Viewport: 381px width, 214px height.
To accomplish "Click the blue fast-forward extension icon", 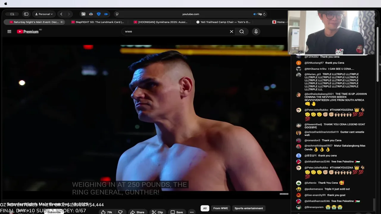I will (x=106, y=14).
